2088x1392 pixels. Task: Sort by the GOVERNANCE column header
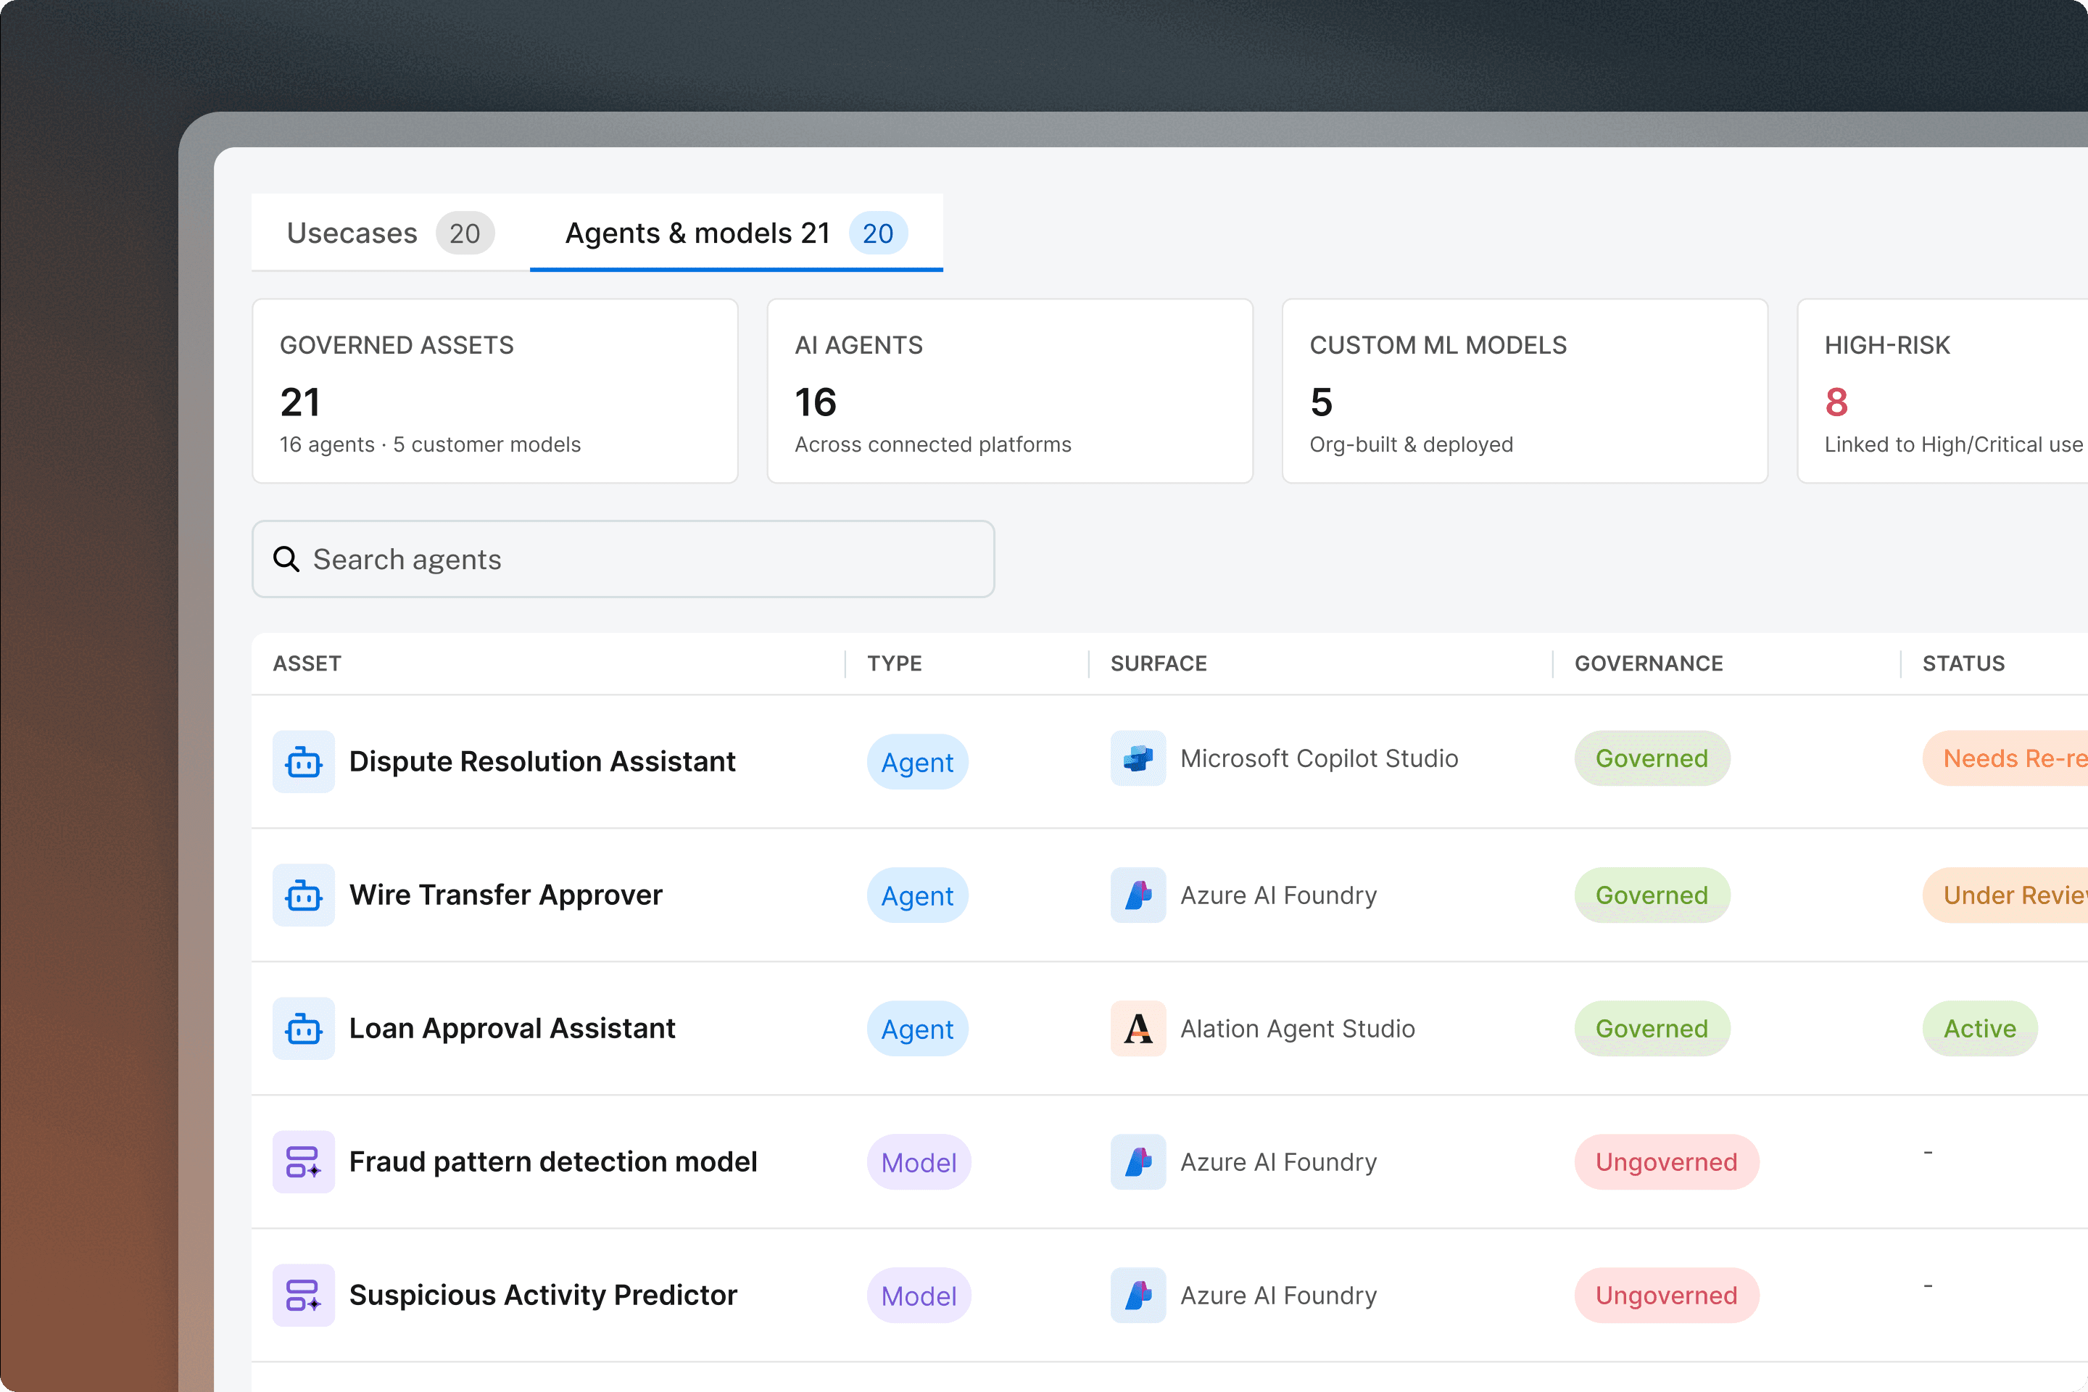(1649, 663)
